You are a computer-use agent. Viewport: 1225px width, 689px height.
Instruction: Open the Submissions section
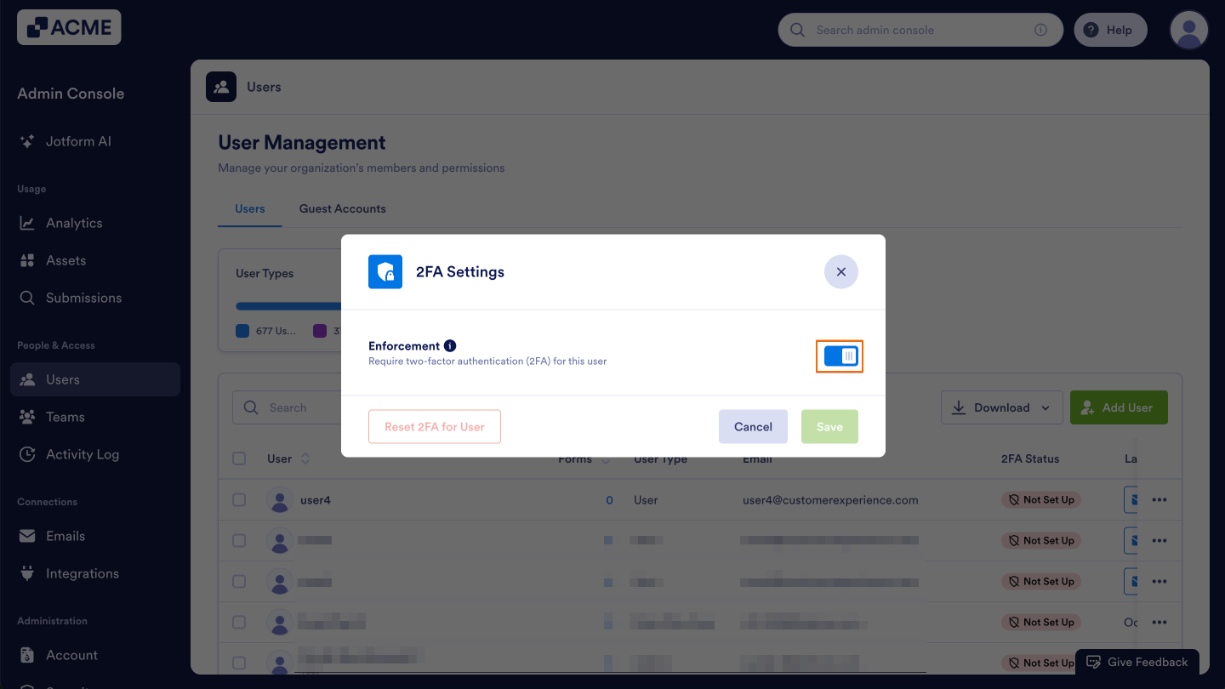83,297
